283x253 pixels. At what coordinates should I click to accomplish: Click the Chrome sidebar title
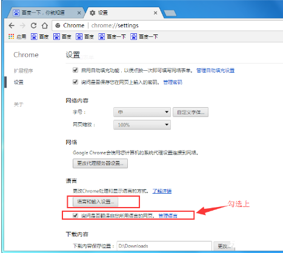pos(26,54)
